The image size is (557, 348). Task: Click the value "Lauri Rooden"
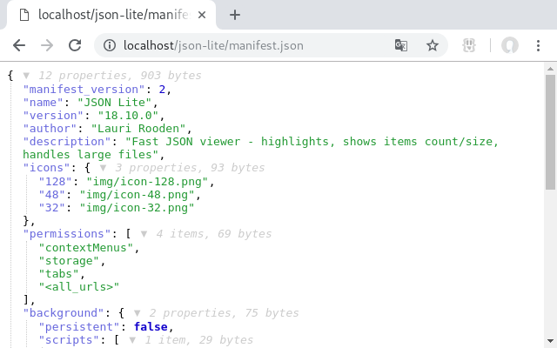[138, 129]
